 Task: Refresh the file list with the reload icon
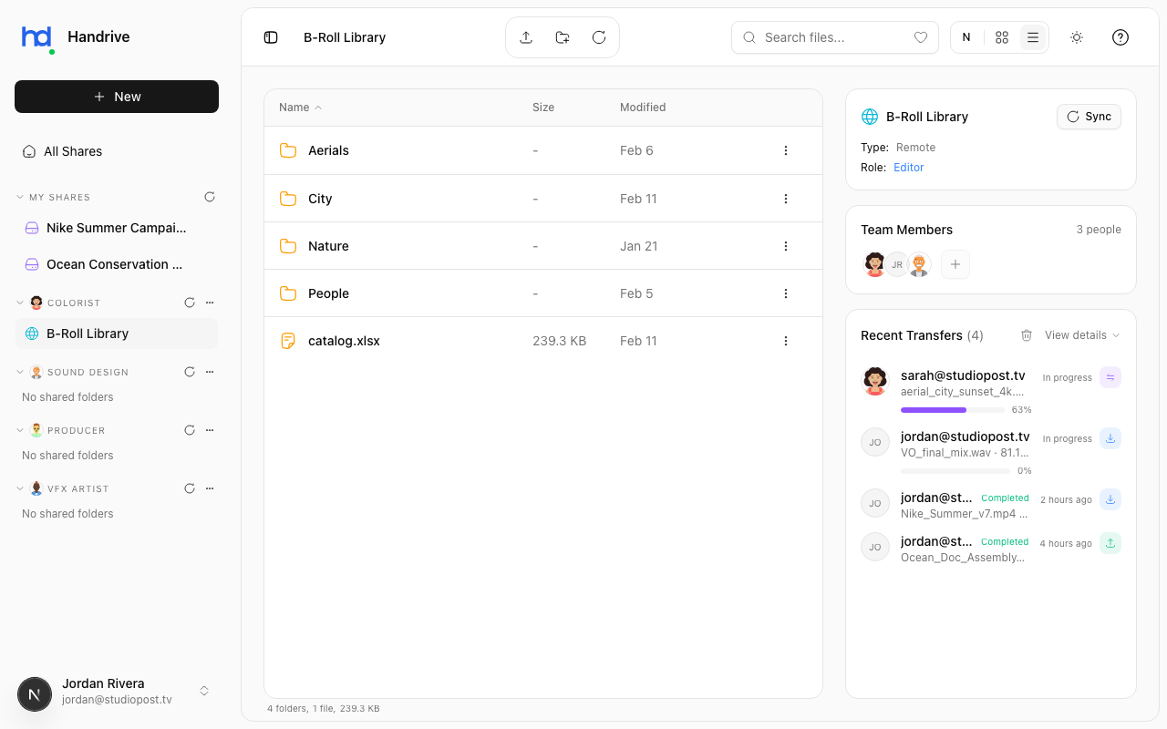pos(599,37)
